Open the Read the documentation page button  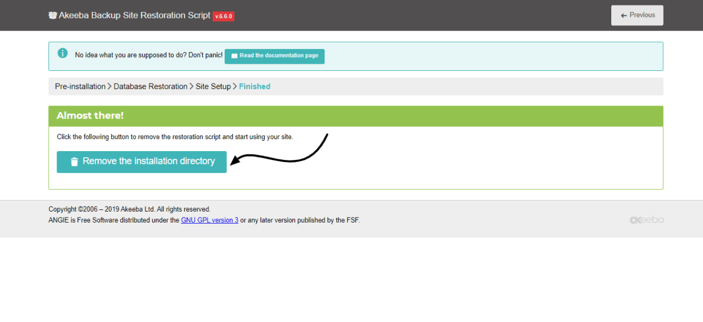pyautogui.click(x=275, y=56)
